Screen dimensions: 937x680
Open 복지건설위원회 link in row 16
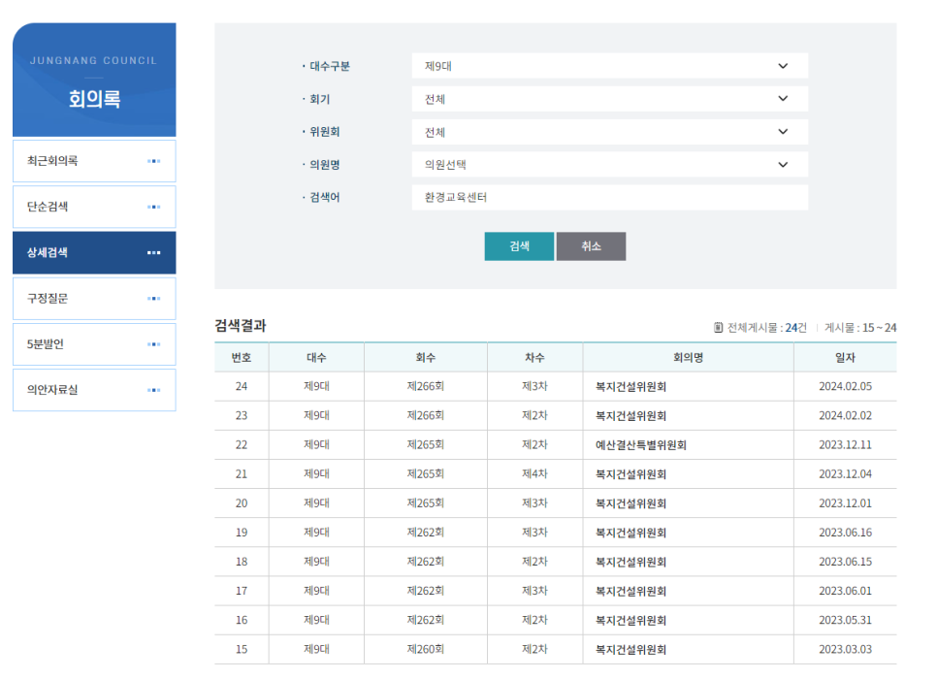[x=630, y=620]
